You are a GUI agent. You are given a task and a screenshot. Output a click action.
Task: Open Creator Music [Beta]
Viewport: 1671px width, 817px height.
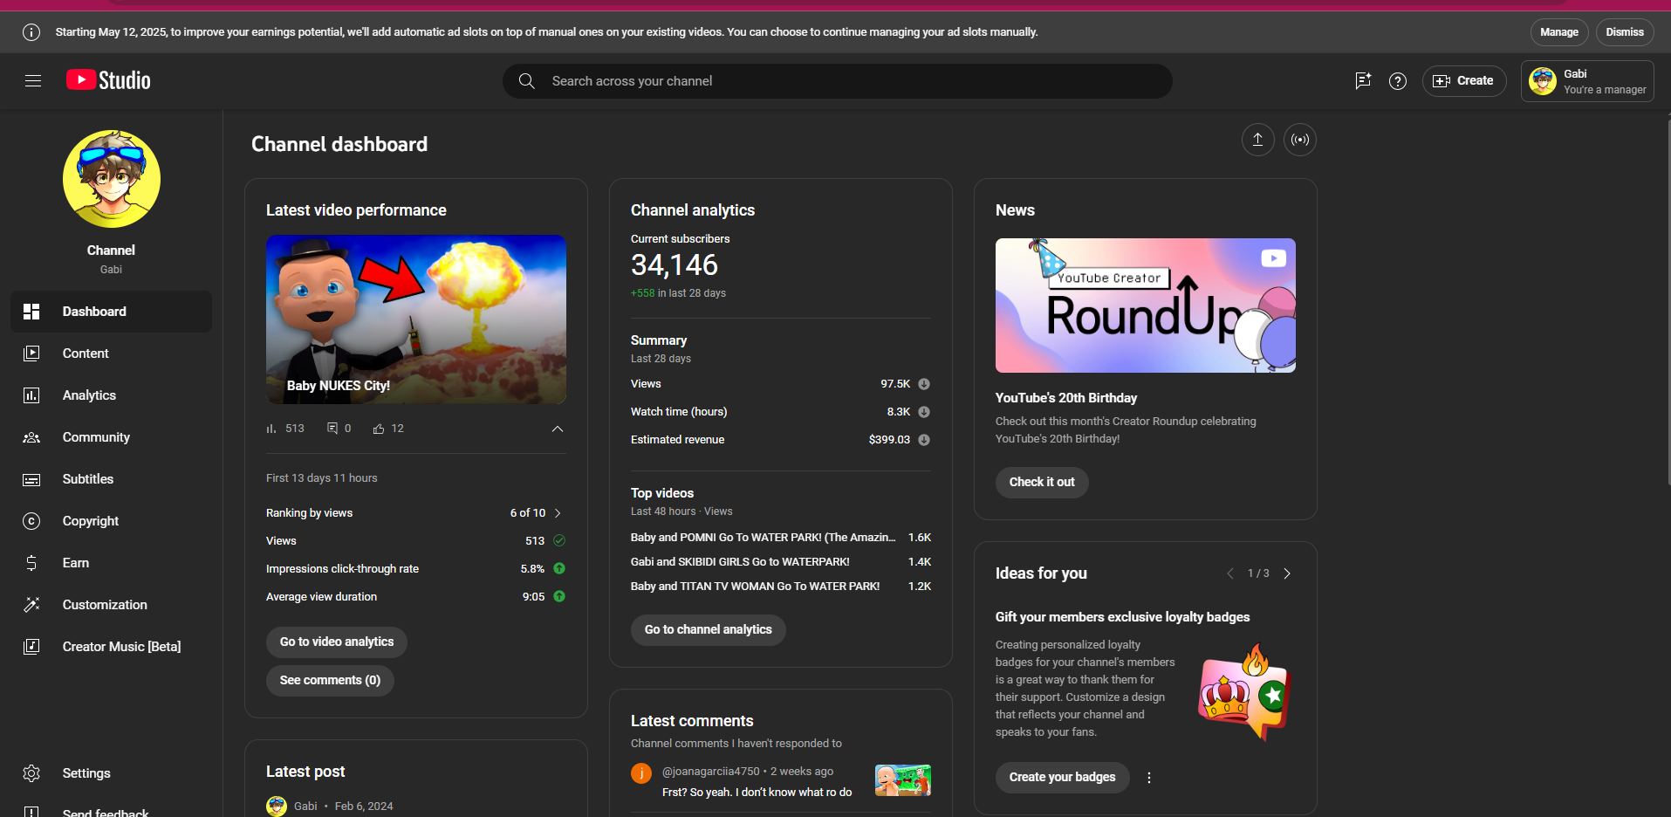(112, 647)
